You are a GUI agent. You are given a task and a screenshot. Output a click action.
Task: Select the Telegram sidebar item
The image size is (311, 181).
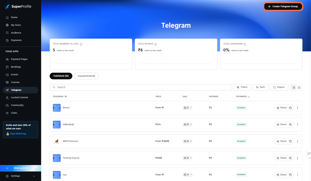pos(21,90)
